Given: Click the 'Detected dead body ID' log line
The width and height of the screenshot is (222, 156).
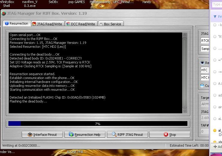Looking at the screenshot, I should pyautogui.click(x=46, y=58).
